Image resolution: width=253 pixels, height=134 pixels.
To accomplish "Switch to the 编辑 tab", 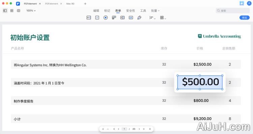I will (96, 11).
